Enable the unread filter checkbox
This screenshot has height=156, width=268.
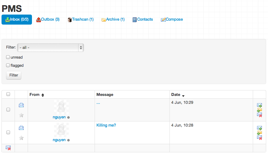point(8,57)
